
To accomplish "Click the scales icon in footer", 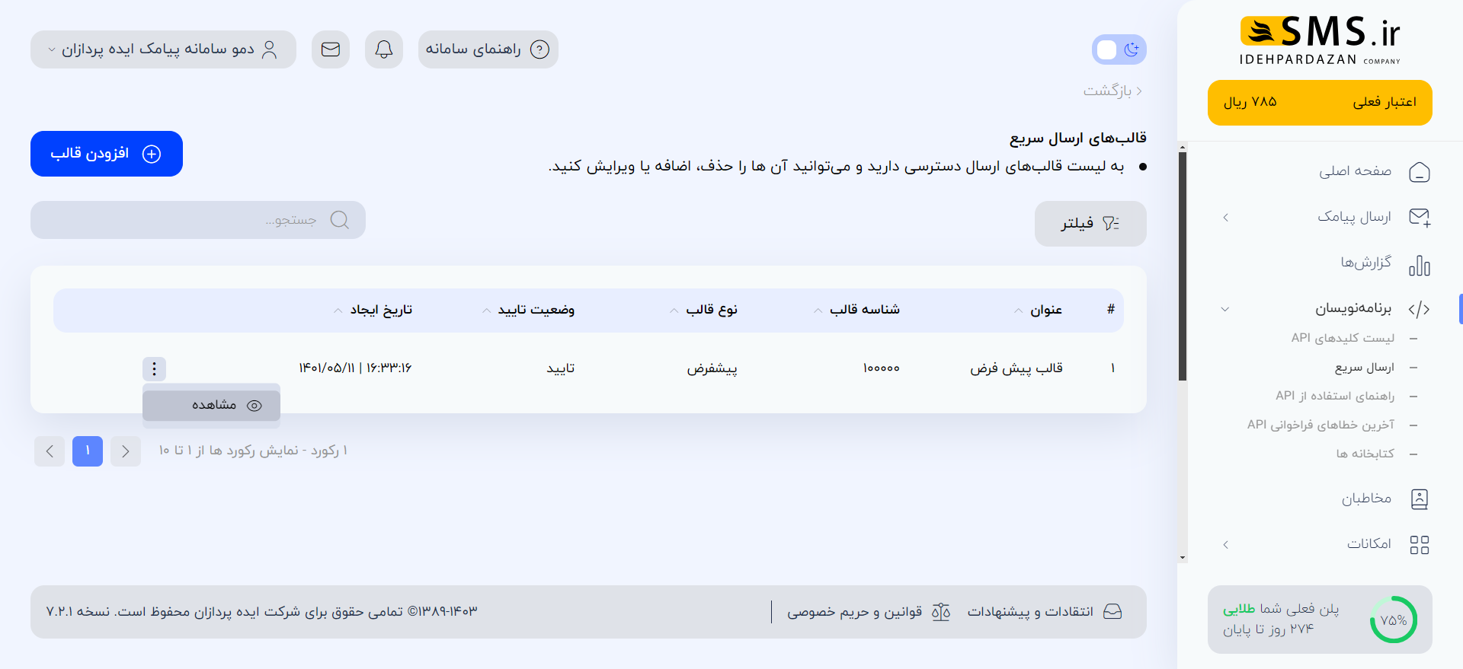I will pyautogui.click(x=941, y=612).
